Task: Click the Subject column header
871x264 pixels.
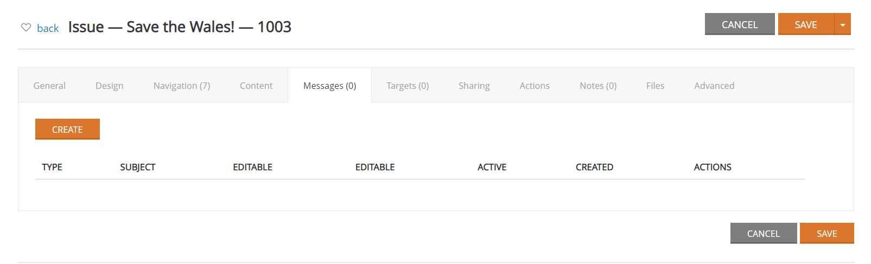Action: click(x=138, y=167)
